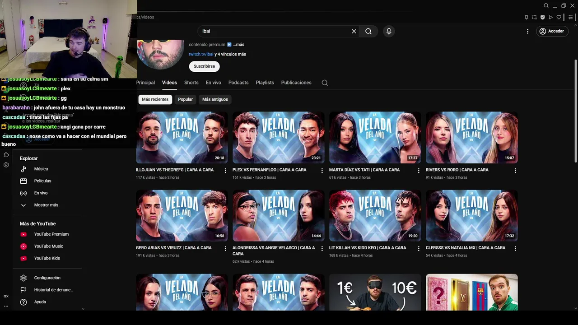The image size is (578, 325).
Task: Open the Podcasts channel tab
Action: (238, 83)
